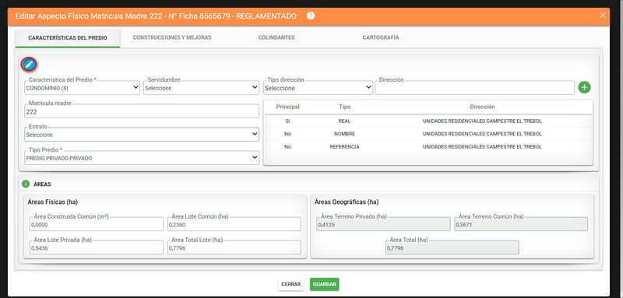This screenshot has width=623, height=298.
Task: Expand the Servidumbre dropdown
Action: [202, 88]
